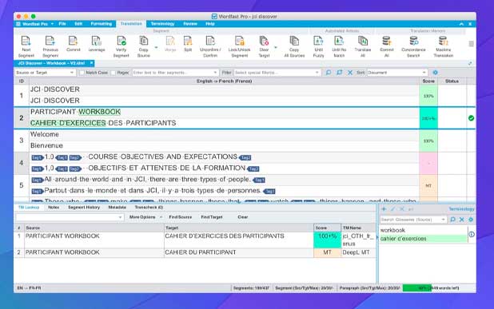Enable the Match Case checkbox

click(x=82, y=73)
